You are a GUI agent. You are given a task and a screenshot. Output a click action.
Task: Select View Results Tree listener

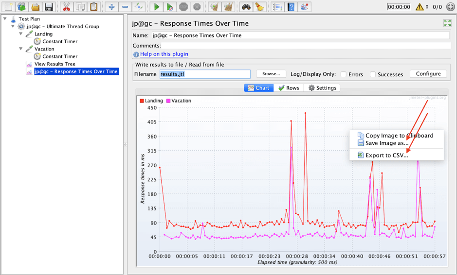click(x=55, y=64)
